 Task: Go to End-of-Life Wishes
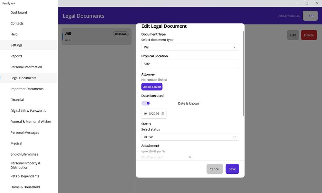[x=29, y=154]
